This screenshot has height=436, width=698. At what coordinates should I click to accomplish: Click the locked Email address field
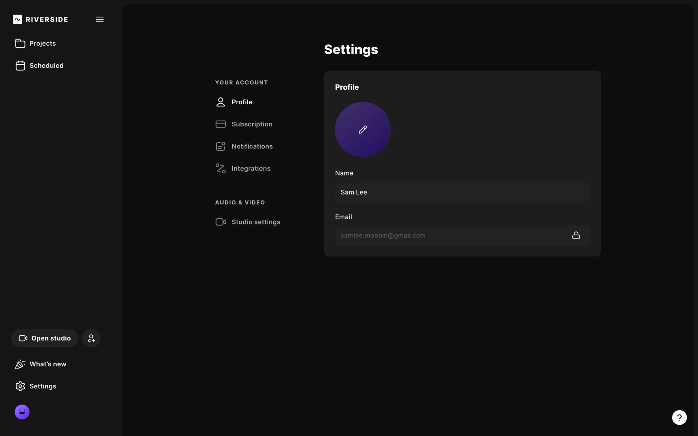pos(451,235)
